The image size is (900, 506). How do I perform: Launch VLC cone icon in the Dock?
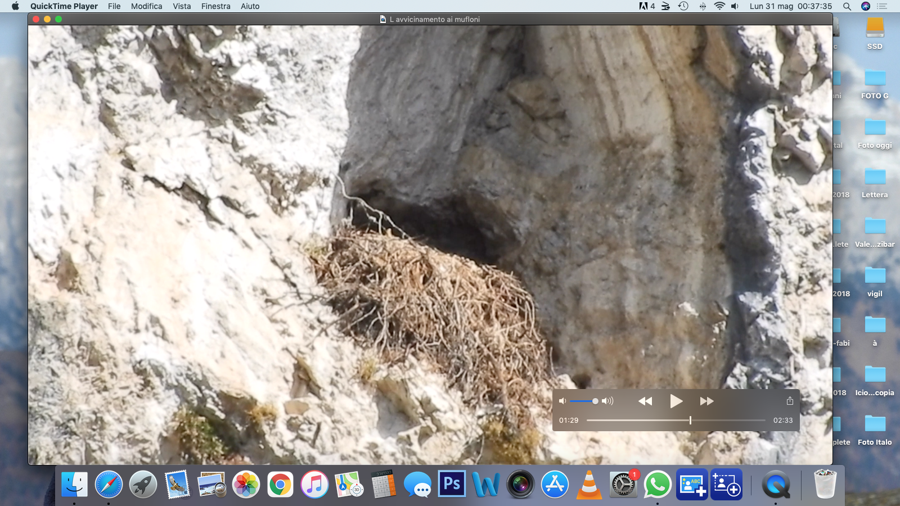click(x=589, y=484)
